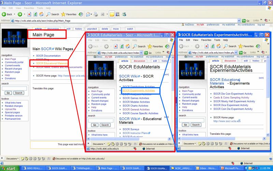Click Community portal in main navigation
Image resolution: width=273 pixels, height=171 pixels.
(14, 62)
